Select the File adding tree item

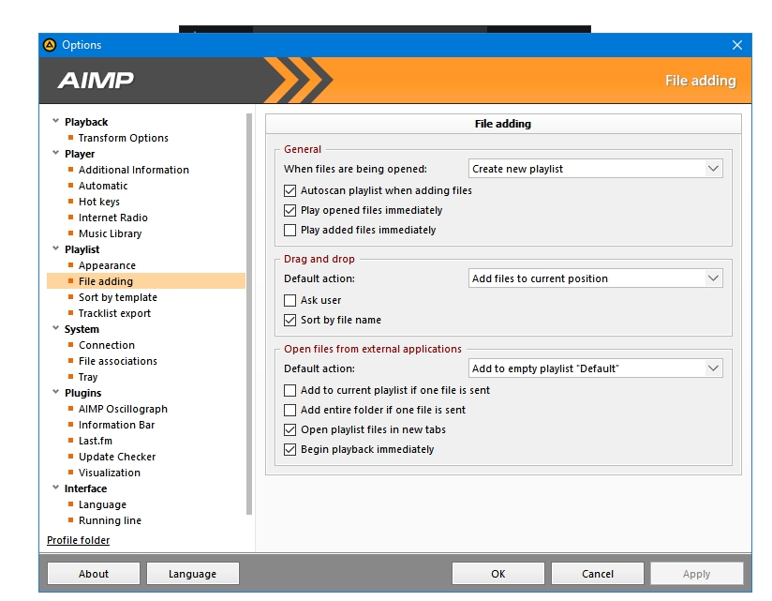pyautogui.click(x=146, y=281)
